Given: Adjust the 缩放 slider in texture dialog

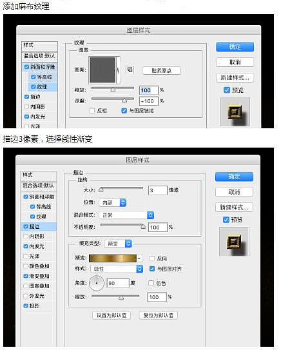Looking at the screenshot, I should point(113,89).
